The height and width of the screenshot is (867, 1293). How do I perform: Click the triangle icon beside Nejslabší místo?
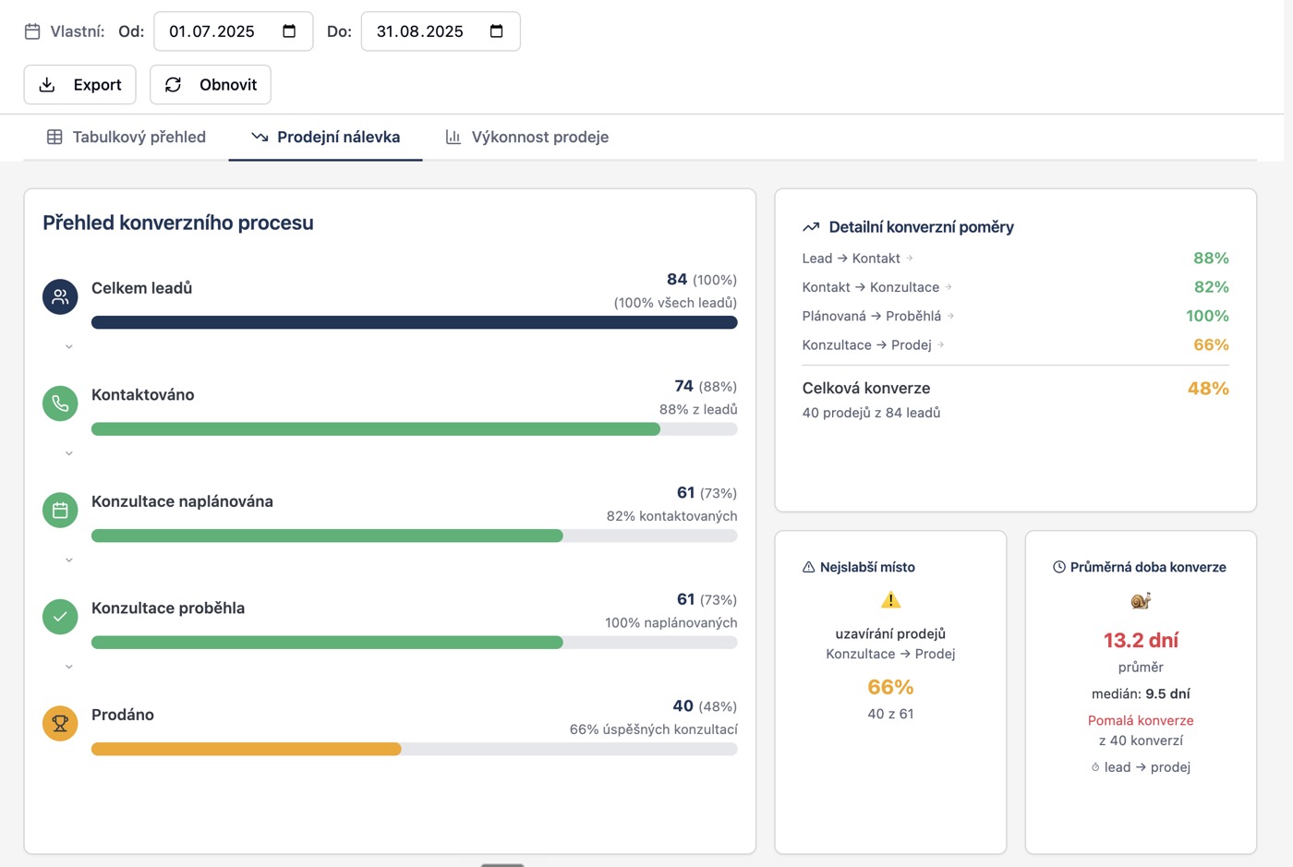(x=808, y=567)
